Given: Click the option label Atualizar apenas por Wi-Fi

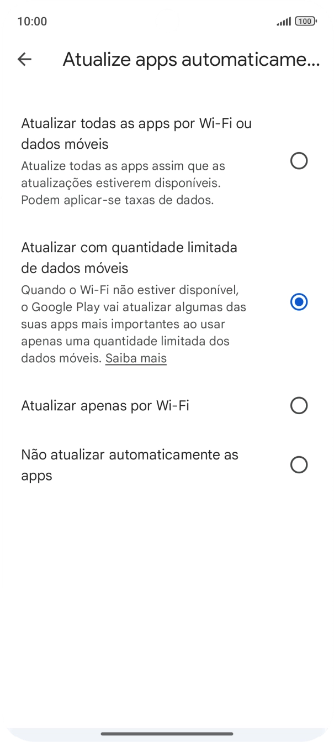Looking at the screenshot, I should tap(105, 405).
